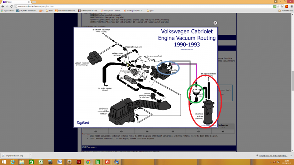Open the red hand-icon app on taskbar
Image resolution: width=294 pixels, height=165 pixels.
click(107, 162)
